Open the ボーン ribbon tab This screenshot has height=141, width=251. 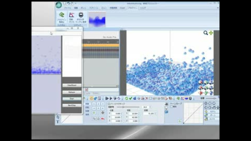coord(83,8)
